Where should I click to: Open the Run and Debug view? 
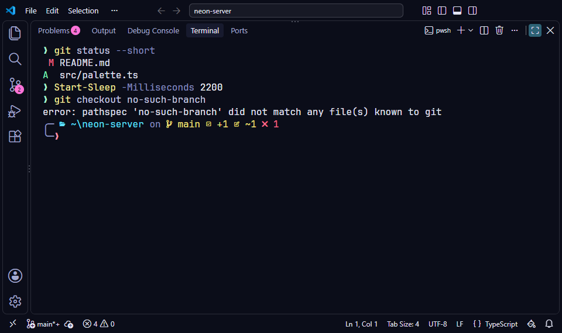pyautogui.click(x=15, y=111)
